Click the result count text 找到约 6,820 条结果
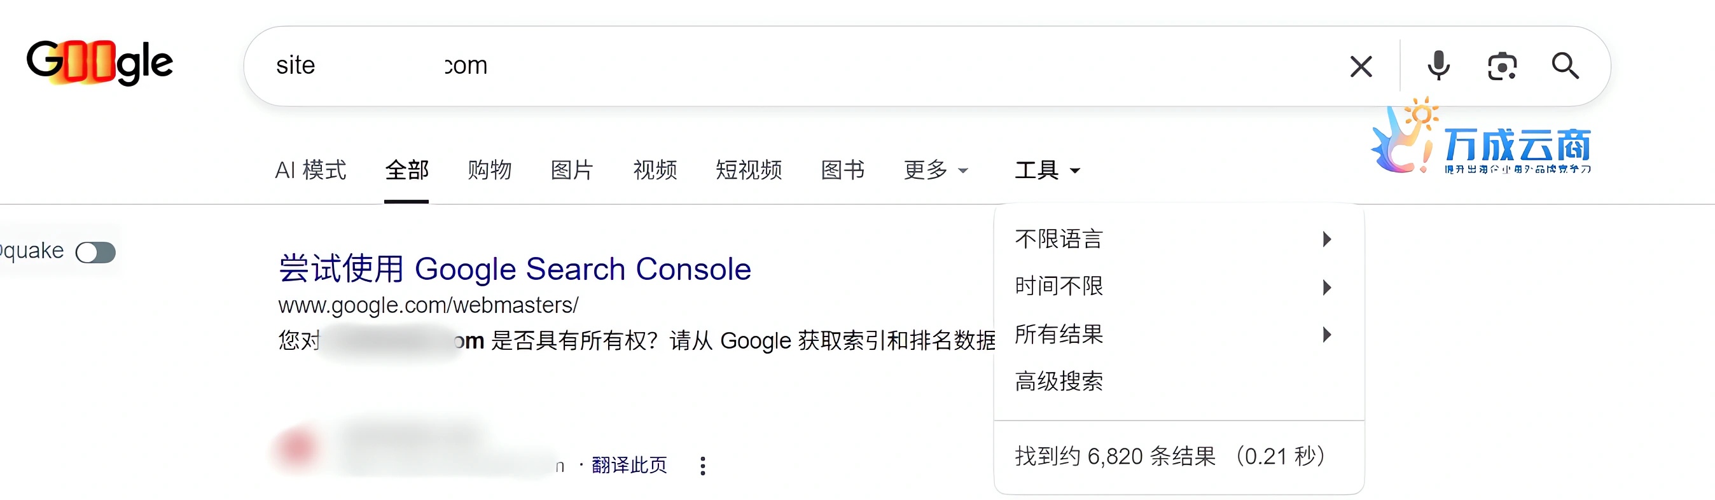The width and height of the screenshot is (1715, 500). pos(1115,456)
